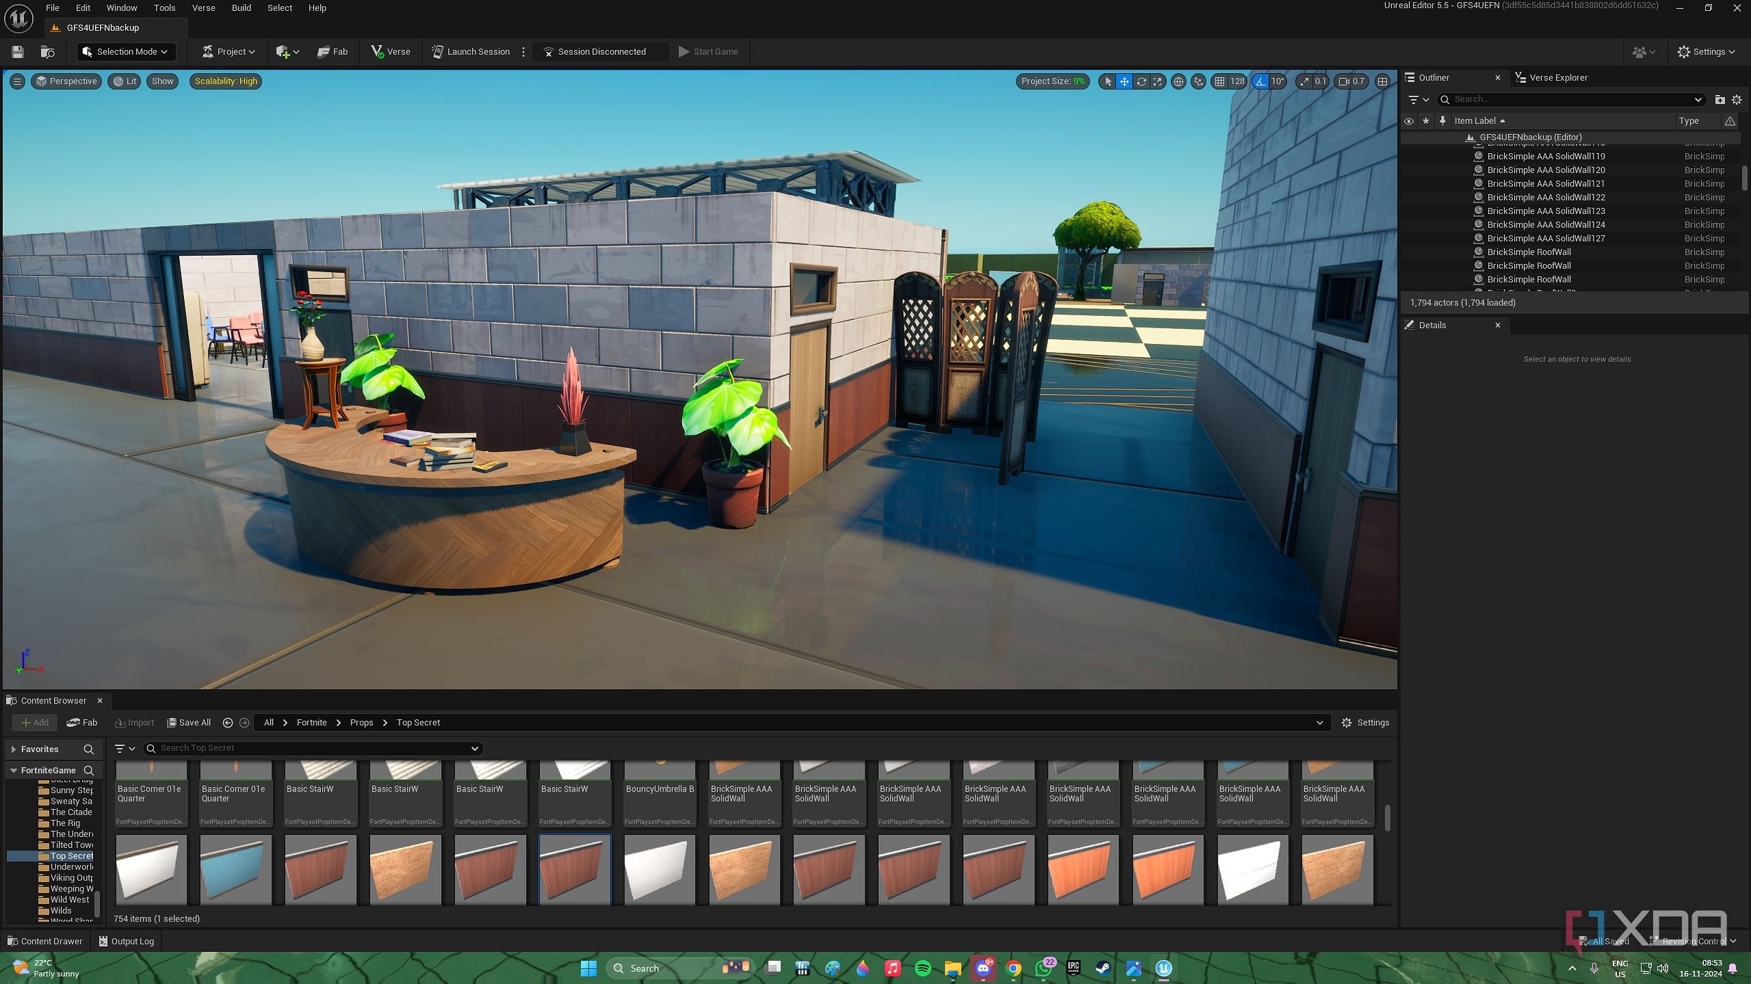1751x984 pixels.
Task: Open surface snapping options icon
Action: 1198,81
